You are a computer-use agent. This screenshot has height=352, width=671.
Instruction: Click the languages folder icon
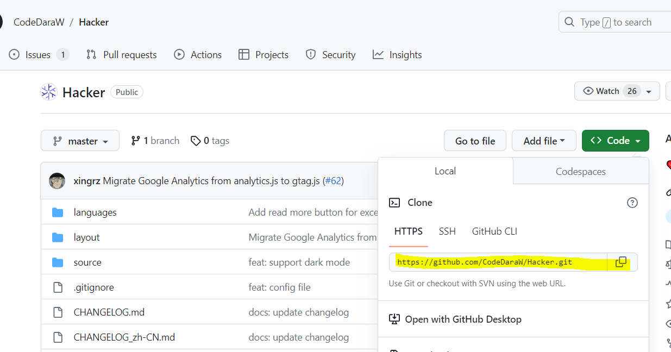click(x=58, y=212)
